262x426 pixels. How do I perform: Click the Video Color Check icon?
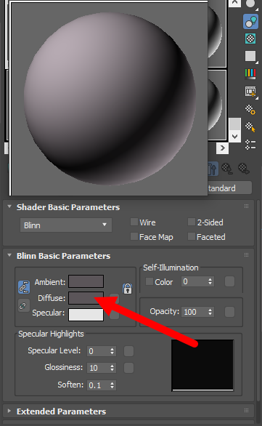[250, 73]
